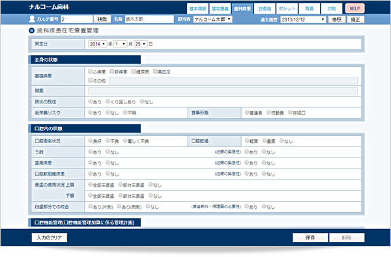Focus the 名前 input showing 鈴木太郎
This screenshot has width=391, height=257.
tap(149, 19)
